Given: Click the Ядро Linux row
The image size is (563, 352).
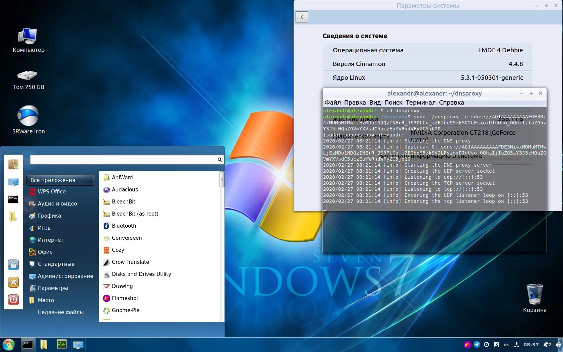Looking at the screenshot, I should 428,77.
